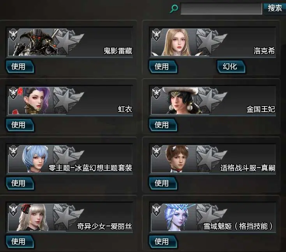Select the 适格战斗服-真嗣 character portrait
This screenshot has width=286, height=252.
[x=177, y=159]
